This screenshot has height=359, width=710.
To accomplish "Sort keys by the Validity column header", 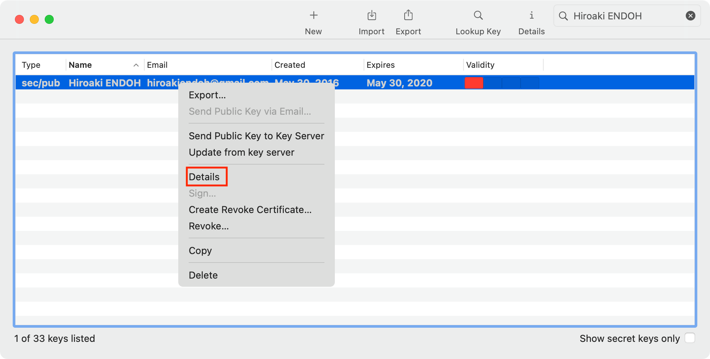I will [x=480, y=65].
